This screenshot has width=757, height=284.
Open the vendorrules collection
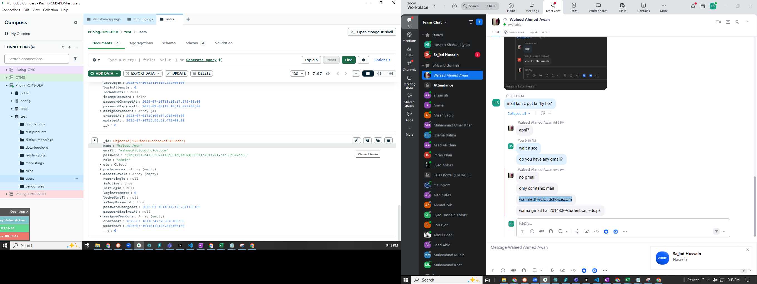(35, 186)
